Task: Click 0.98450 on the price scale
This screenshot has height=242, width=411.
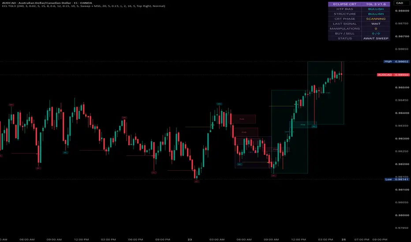Action: coord(402,100)
